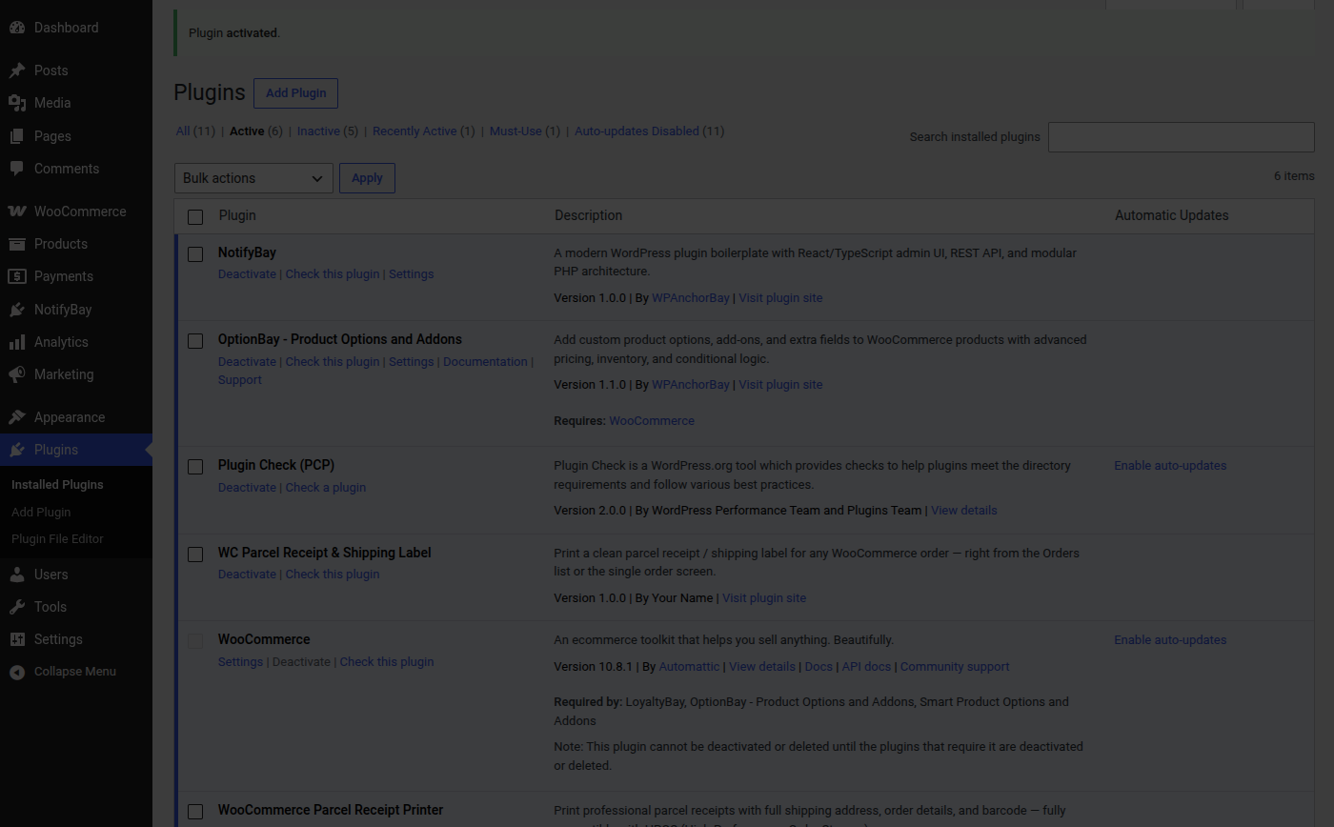Toggle the select-all plugins checkbox
This screenshot has width=1334, height=827.
[x=195, y=217]
